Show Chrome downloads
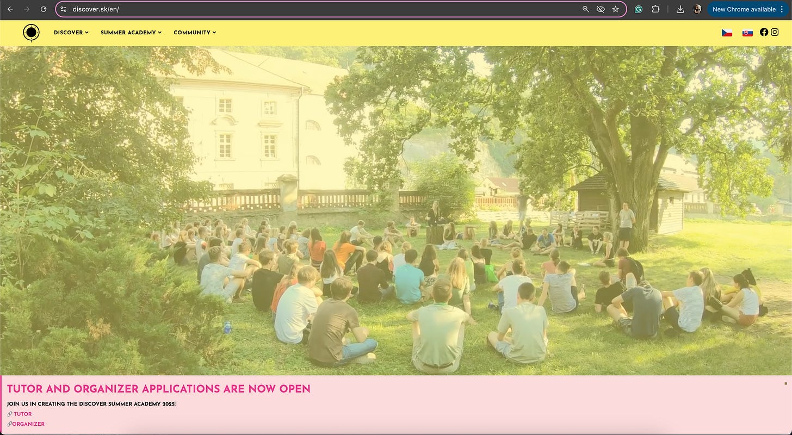The height and width of the screenshot is (435, 792). [x=680, y=9]
